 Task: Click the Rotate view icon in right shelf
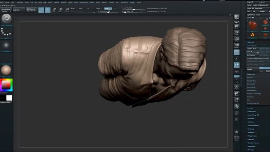coord(237,106)
